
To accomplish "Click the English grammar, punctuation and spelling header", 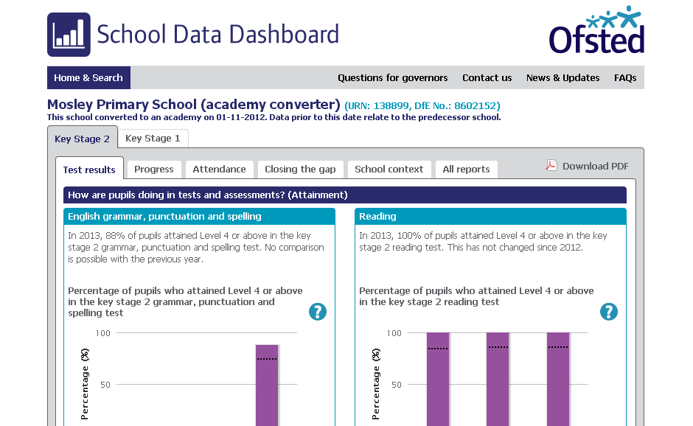I will tap(199, 216).
